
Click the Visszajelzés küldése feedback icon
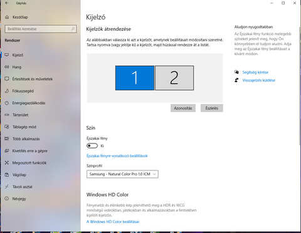point(236,80)
